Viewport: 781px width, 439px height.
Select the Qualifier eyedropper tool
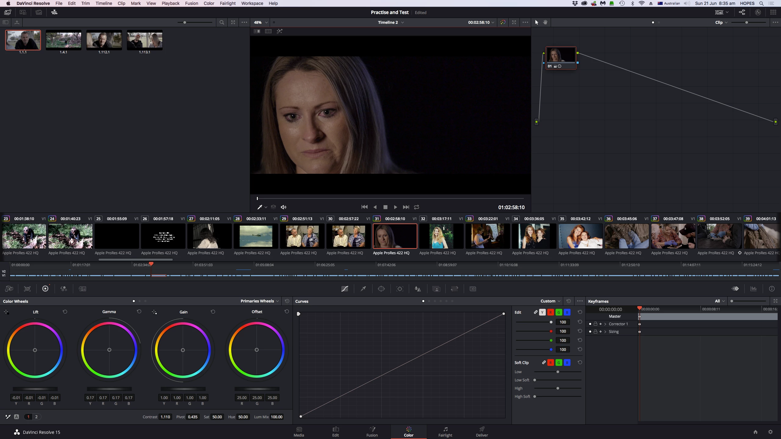(x=363, y=289)
